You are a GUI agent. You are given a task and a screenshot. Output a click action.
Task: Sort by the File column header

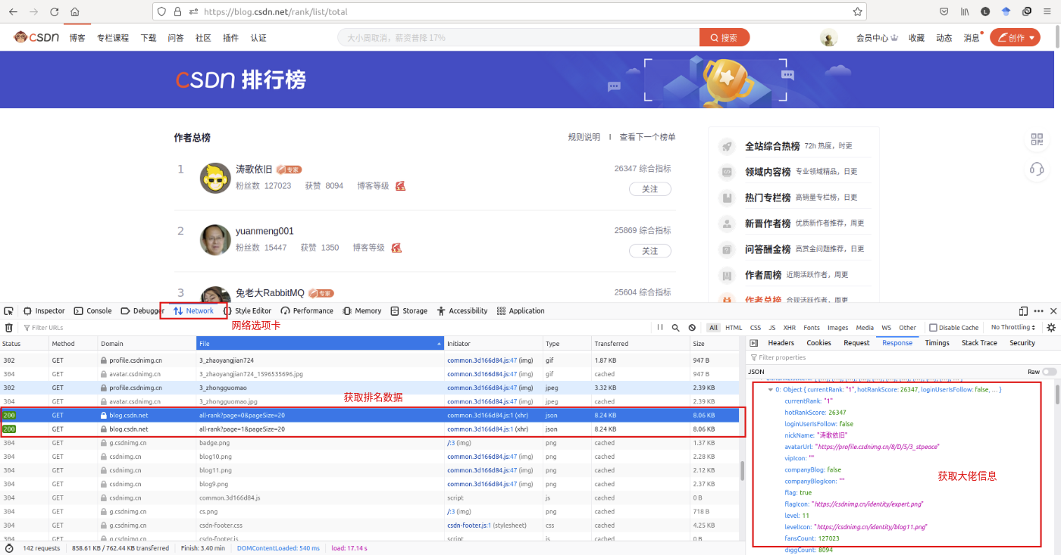(x=321, y=344)
